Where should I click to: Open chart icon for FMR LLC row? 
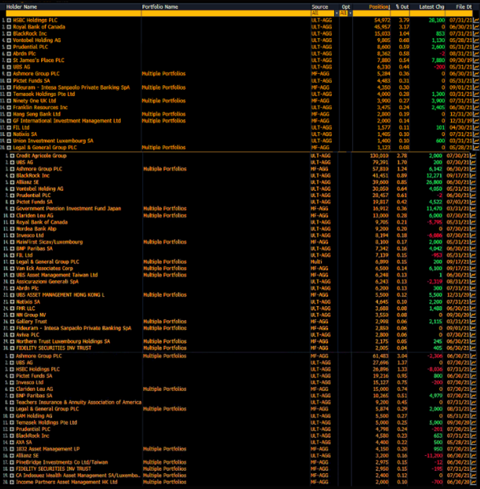[473, 308]
